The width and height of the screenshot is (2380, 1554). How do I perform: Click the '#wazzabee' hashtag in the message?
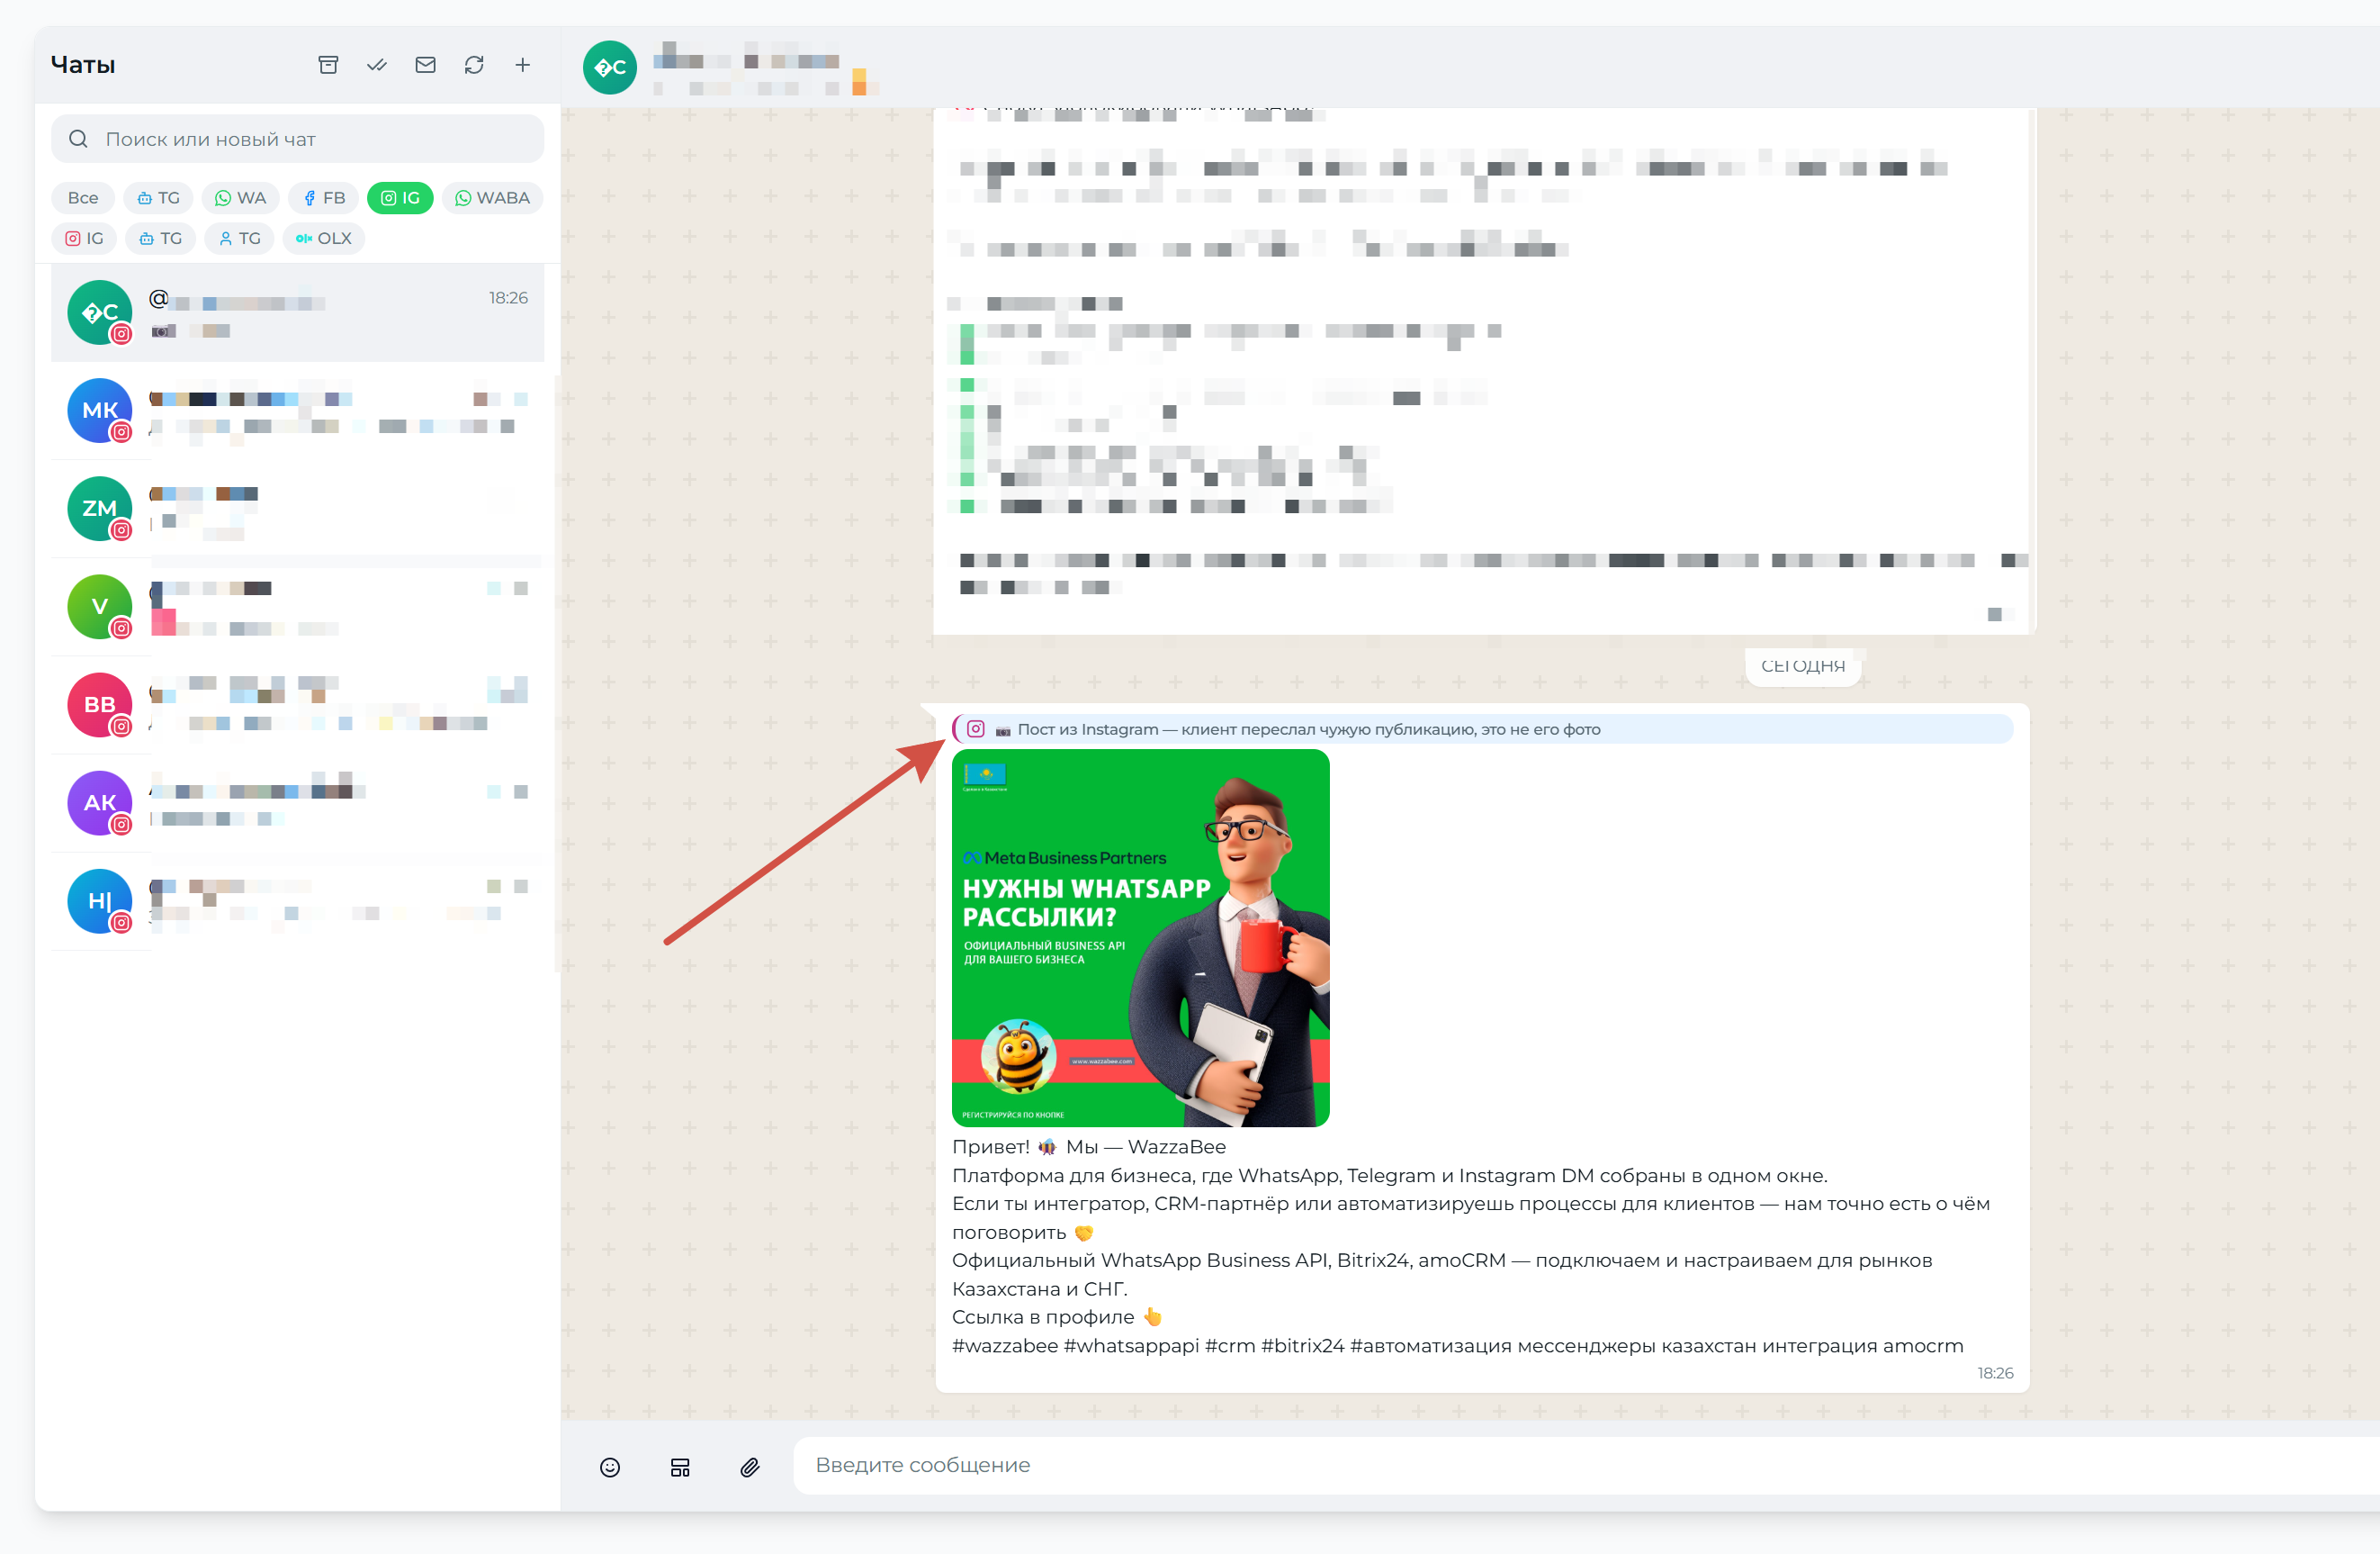coord(1004,1346)
